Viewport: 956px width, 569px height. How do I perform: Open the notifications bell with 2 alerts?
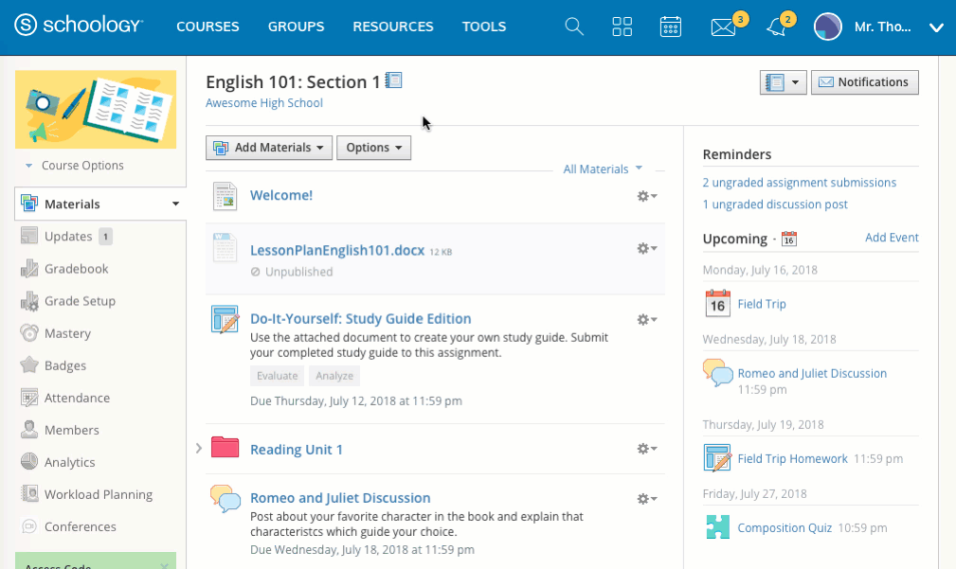tap(775, 27)
